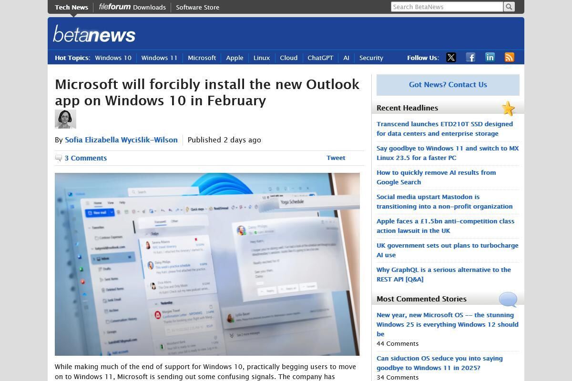572x381 pixels.
Task: Open the Software Store tab
Action: (197, 7)
